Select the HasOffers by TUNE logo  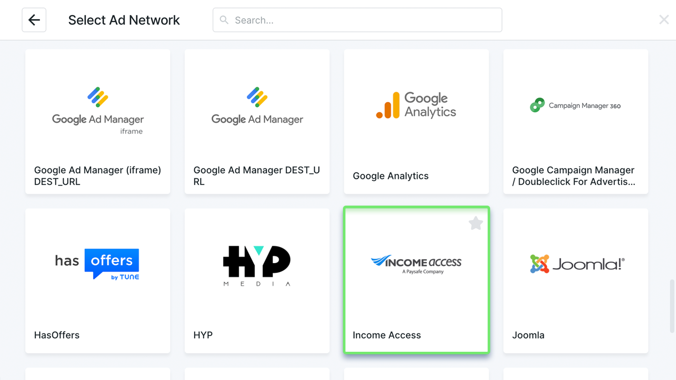click(97, 265)
